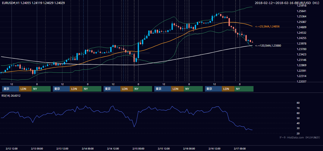The height and width of the screenshot is (151, 323).
Task: Click the 2/16 12:00 time label
Action: coord(214,148)
